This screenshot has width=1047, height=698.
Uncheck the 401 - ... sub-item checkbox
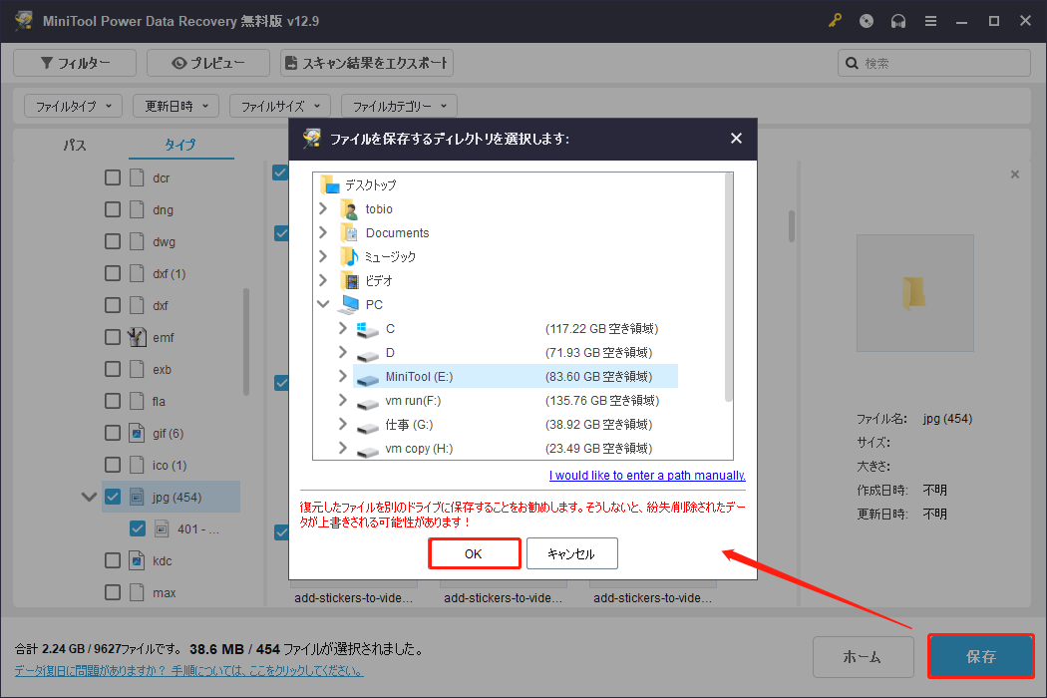point(138,529)
